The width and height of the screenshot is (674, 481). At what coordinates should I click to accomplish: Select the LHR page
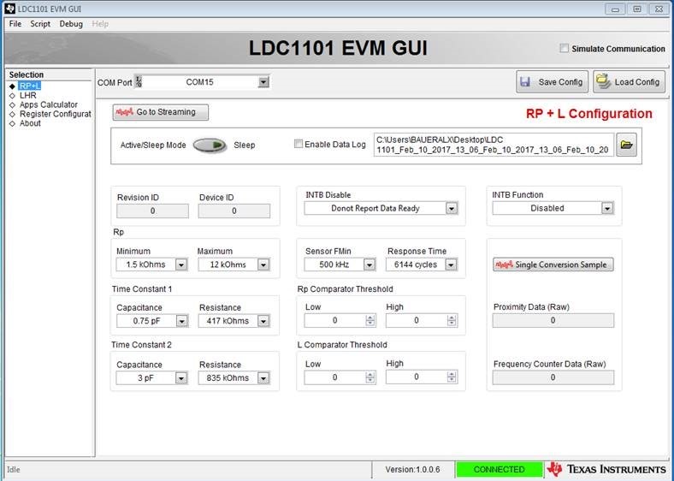point(28,96)
